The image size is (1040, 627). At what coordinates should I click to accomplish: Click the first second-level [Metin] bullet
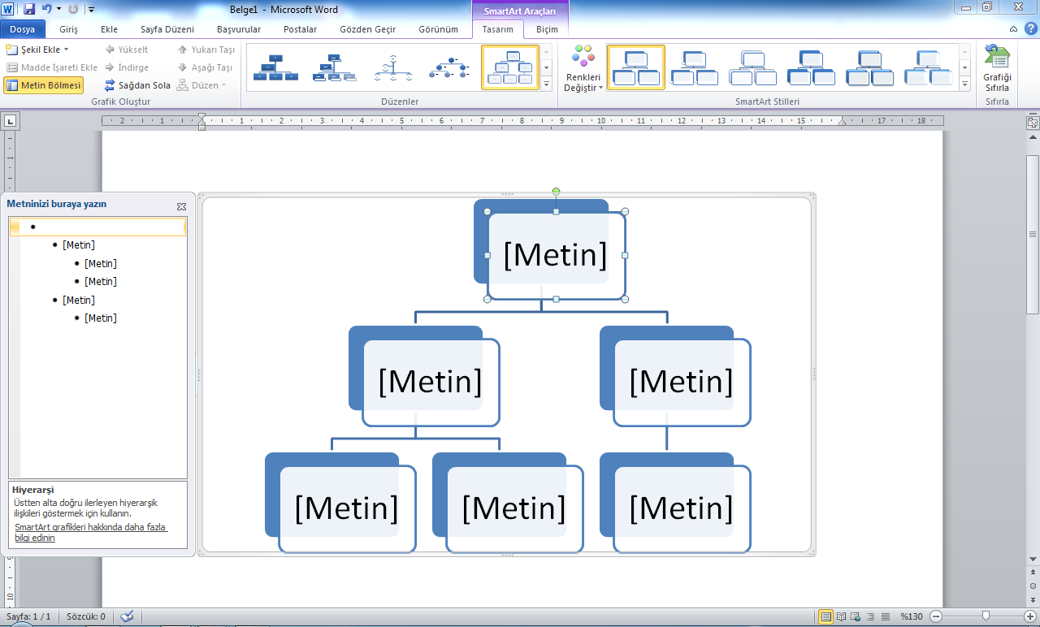[x=79, y=244]
